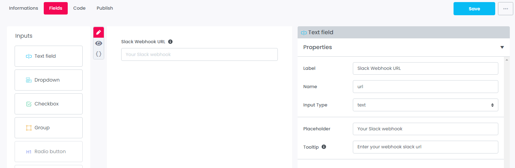This screenshot has height=168, width=515.
Task: Add a Dropdown input element
Action: pos(49,80)
